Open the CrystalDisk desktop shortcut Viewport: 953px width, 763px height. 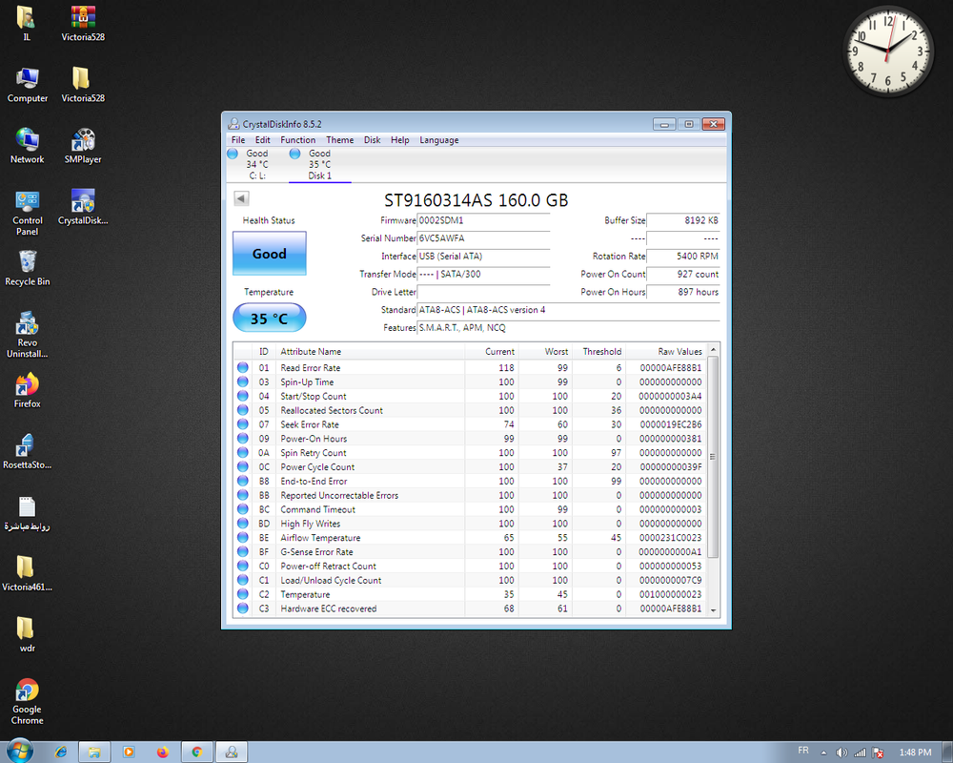click(x=83, y=207)
